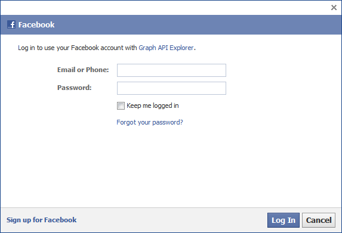Click the 'Keep me logged in' label text
Viewport: 342px width, 233px height.
click(153, 105)
